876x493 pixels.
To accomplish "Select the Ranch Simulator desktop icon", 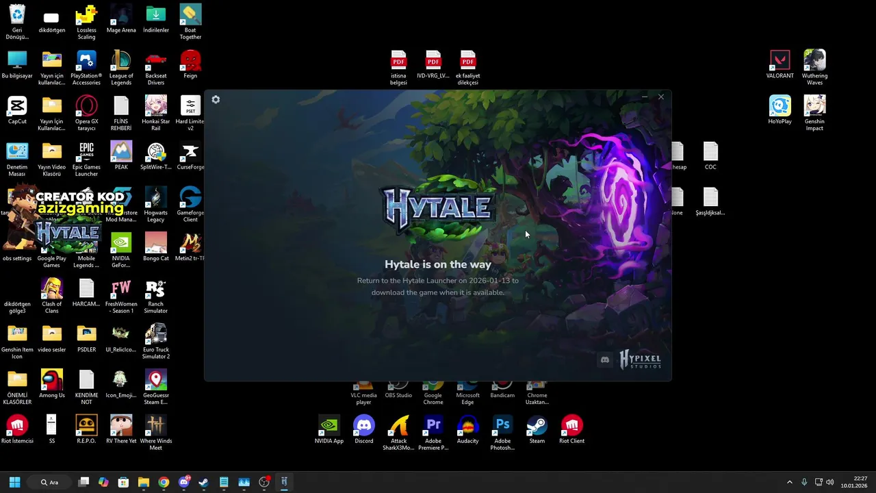I will pos(155,296).
